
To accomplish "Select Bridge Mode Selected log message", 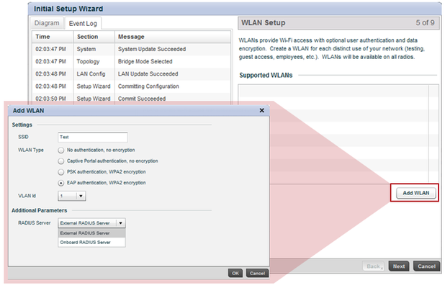I will coord(145,62).
